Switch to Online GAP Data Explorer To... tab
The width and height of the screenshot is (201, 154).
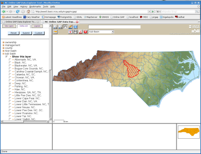(x=20, y=22)
